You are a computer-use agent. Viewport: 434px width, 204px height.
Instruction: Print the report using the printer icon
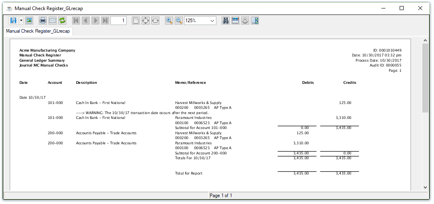(x=42, y=21)
